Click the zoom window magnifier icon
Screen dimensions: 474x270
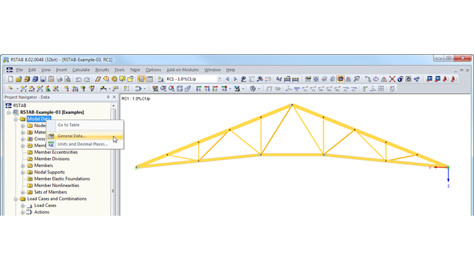(163, 89)
